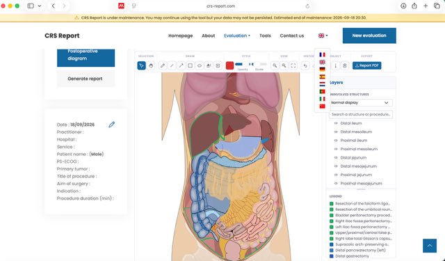The image size is (445, 261).
Task: Open Contact us page
Action: pyautogui.click(x=292, y=35)
